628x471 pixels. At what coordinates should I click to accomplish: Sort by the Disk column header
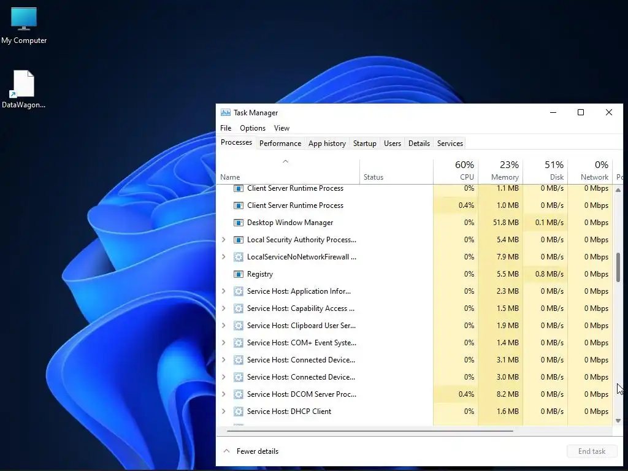pyautogui.click(x=545, y=172)
